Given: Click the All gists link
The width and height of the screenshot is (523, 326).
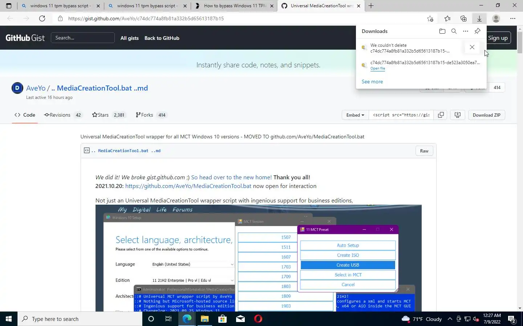Looking at the screenshot, I should [x=130, y=38].
